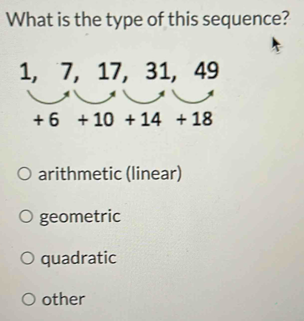Click the +14 difference label
The height and width of the screenshot is (321, 304).
(143, 120)
